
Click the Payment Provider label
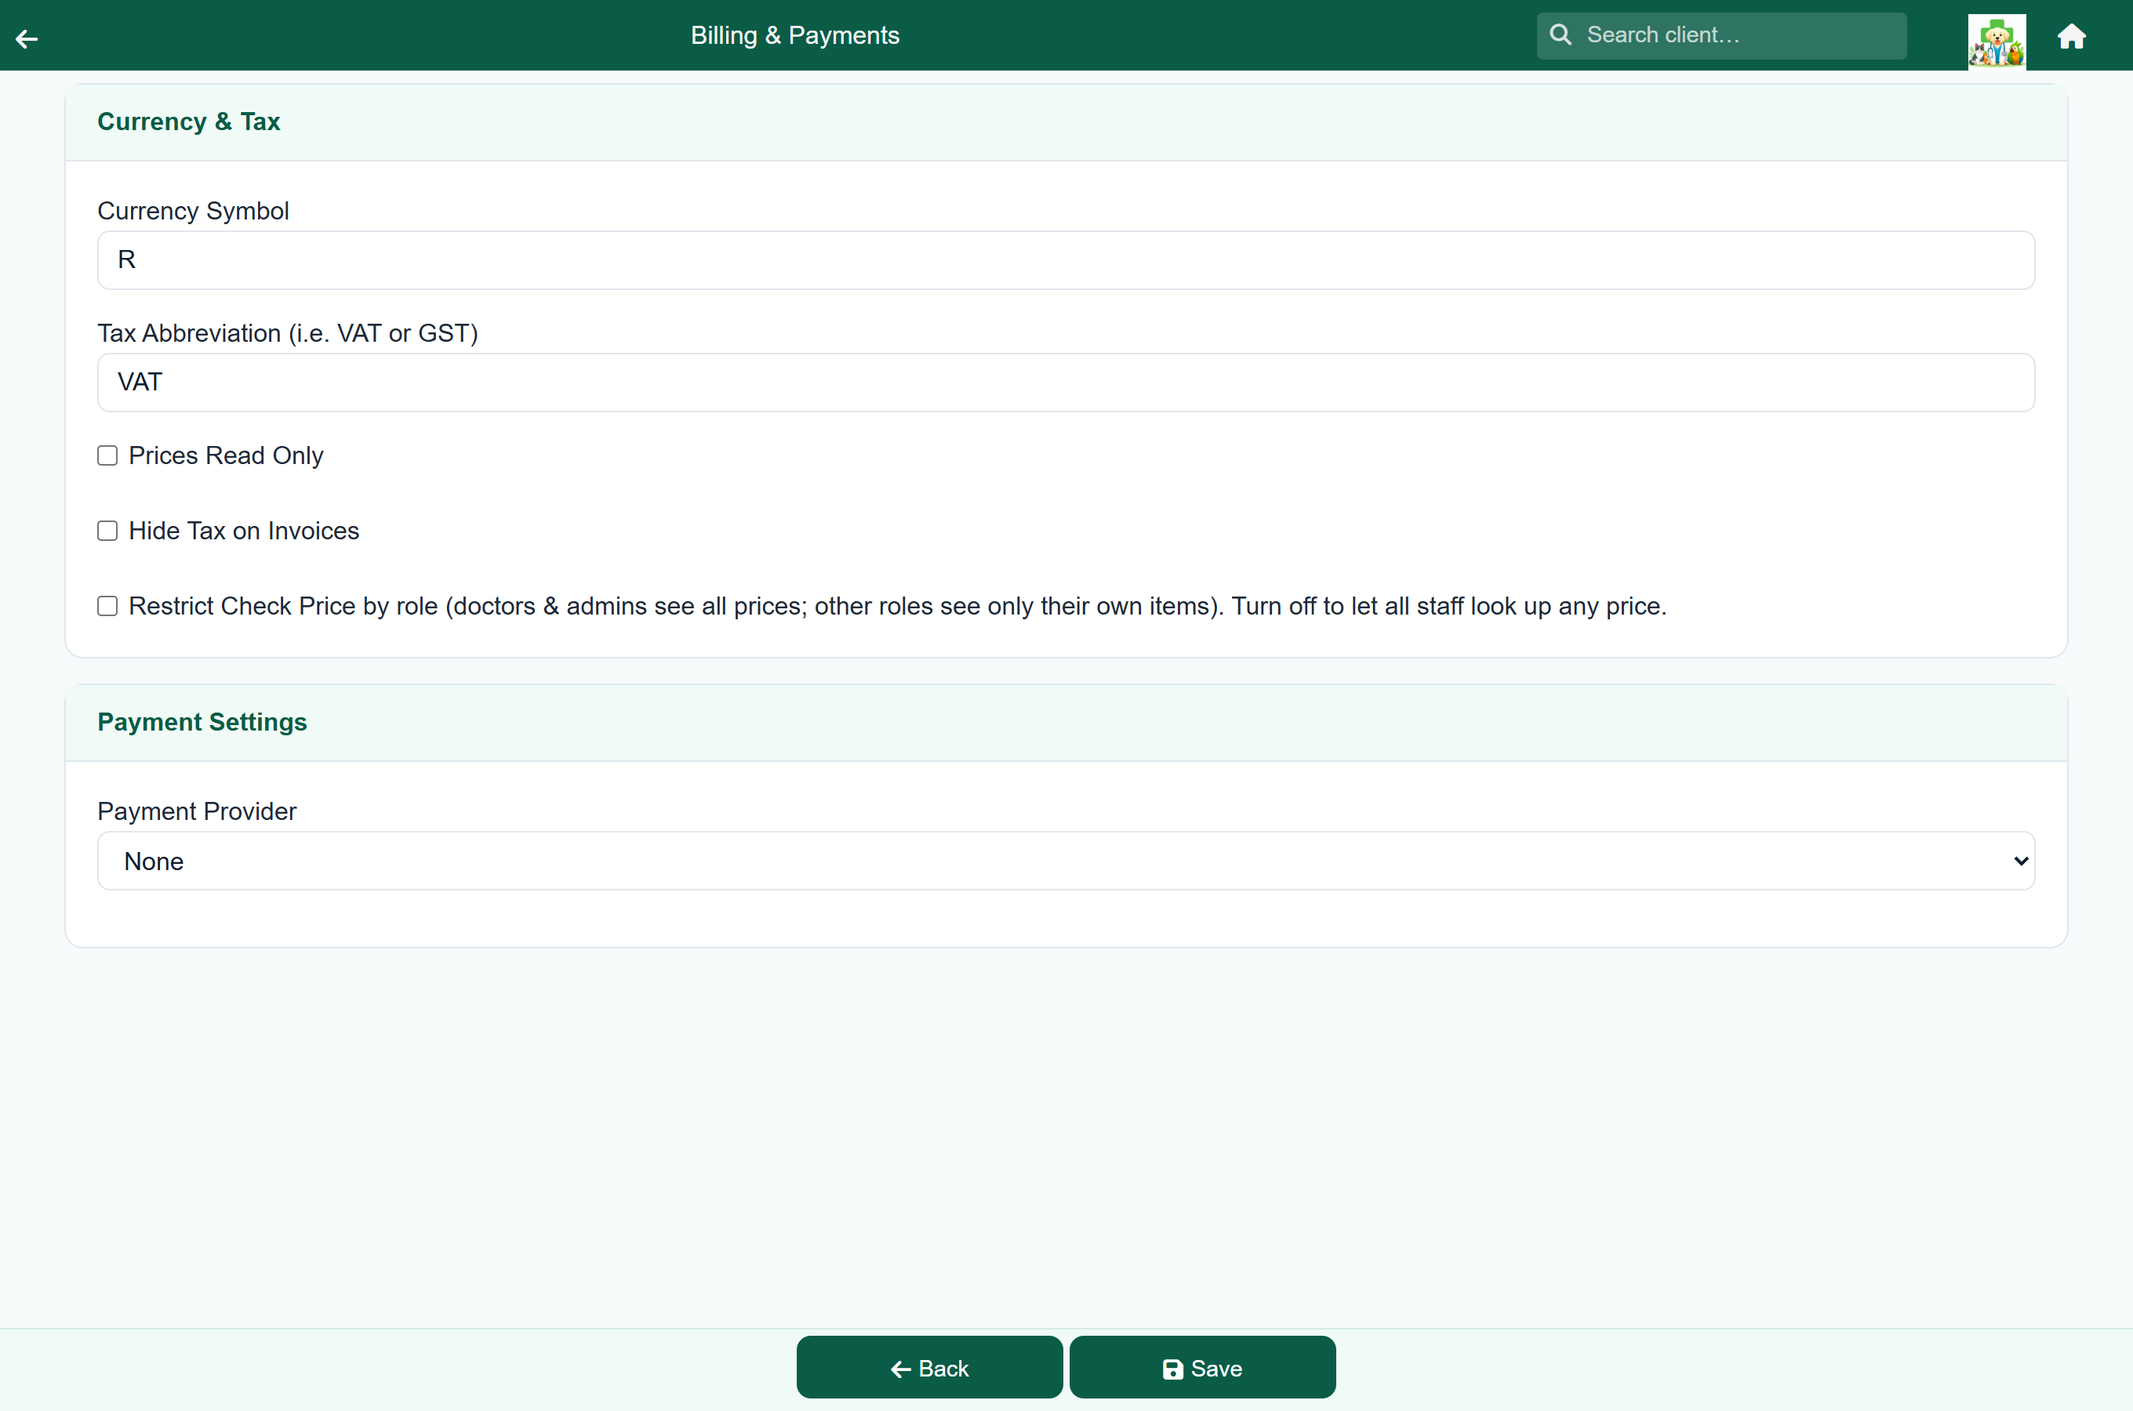[197, 811]
